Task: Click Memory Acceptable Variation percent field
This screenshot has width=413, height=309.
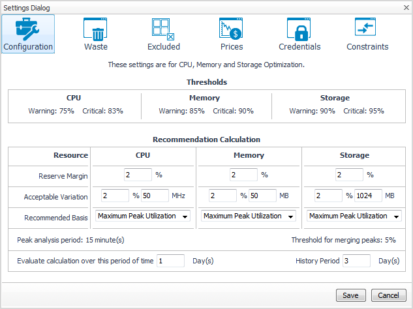Action: pyautogui.click(x=224, y=196)
